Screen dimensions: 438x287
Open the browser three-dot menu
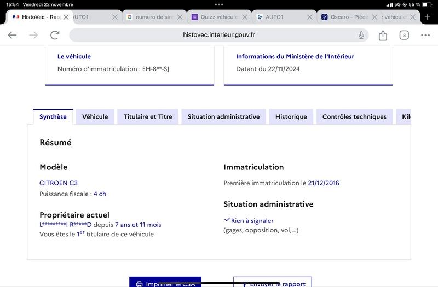coord(425,35)
